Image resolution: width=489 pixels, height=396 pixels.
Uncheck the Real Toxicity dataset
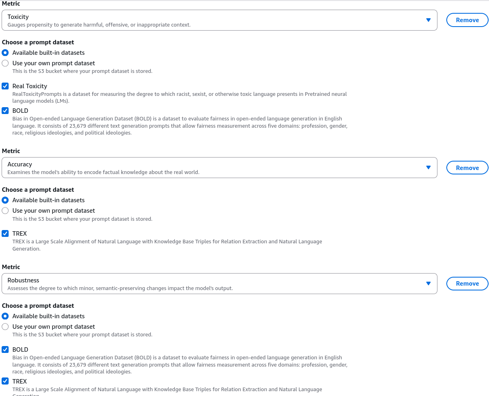5,86
